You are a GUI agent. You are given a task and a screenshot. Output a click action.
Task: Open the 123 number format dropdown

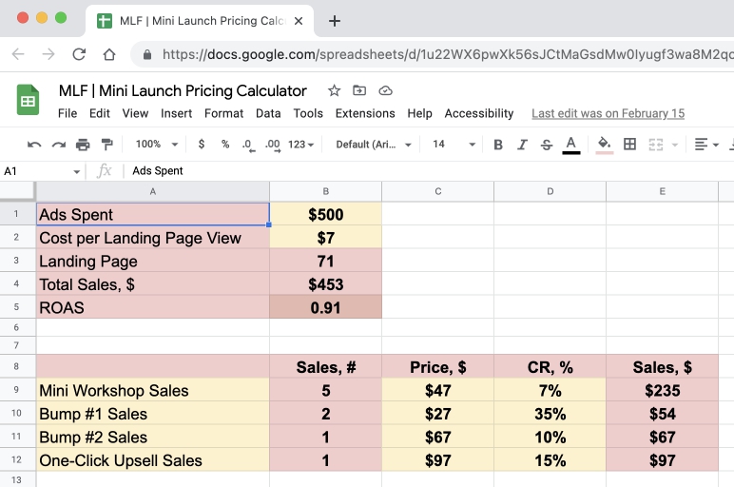pyautogui.click(x=301, y=145)
